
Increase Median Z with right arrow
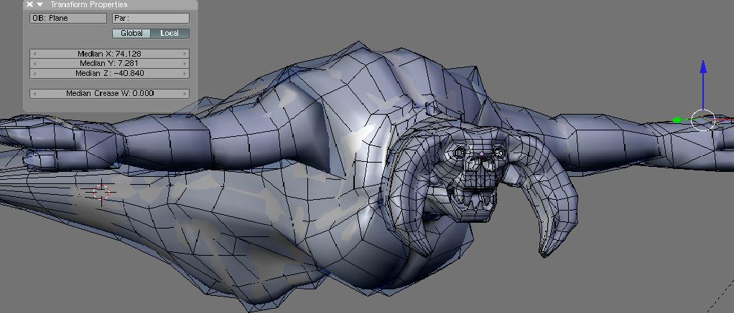(185, 73)
